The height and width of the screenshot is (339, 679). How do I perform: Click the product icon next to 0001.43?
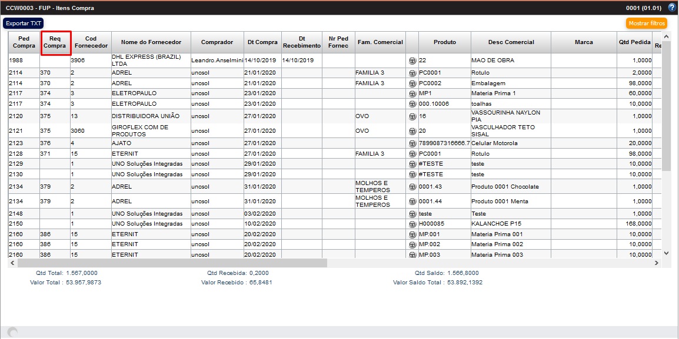pos(412,187)
